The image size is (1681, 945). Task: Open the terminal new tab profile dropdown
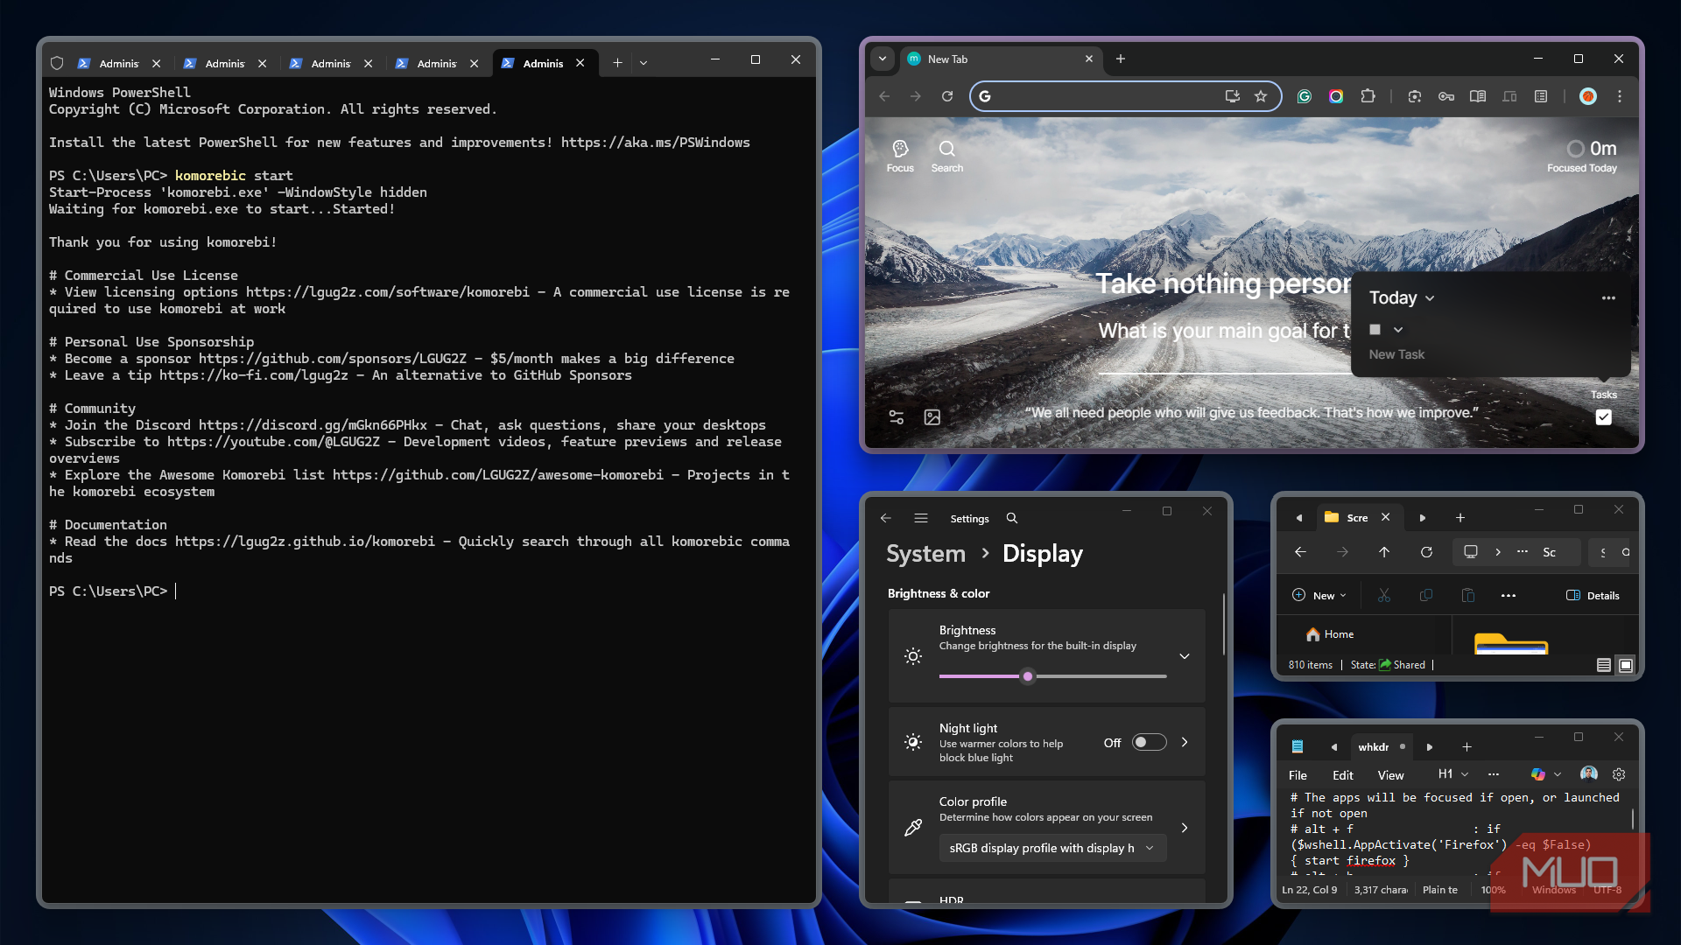tap(644, 63)
